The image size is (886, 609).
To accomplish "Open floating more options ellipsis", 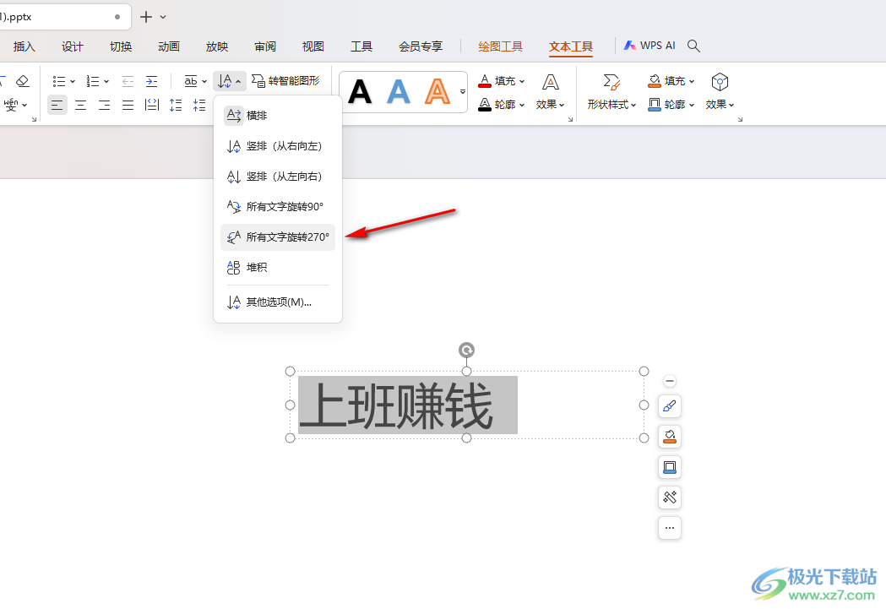I will (670, 528).
